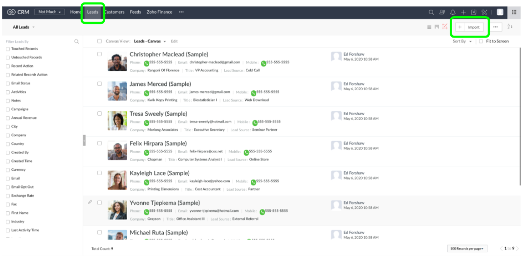525x263 pixels.
Task: Switch to list view icon
Action: tap(429, 27)
